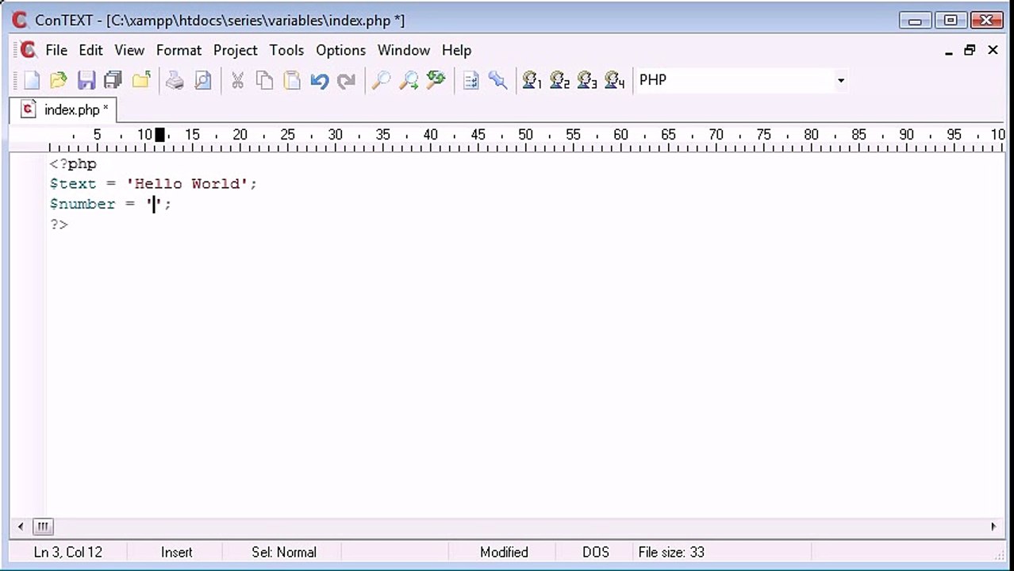Open the Options menu
This screenshot has width=1014, height=571.
pyautogui.click(x=341, y=50)
